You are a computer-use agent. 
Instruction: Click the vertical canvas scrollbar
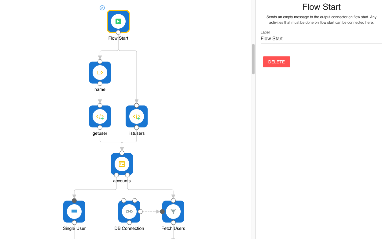coord(253,59)
